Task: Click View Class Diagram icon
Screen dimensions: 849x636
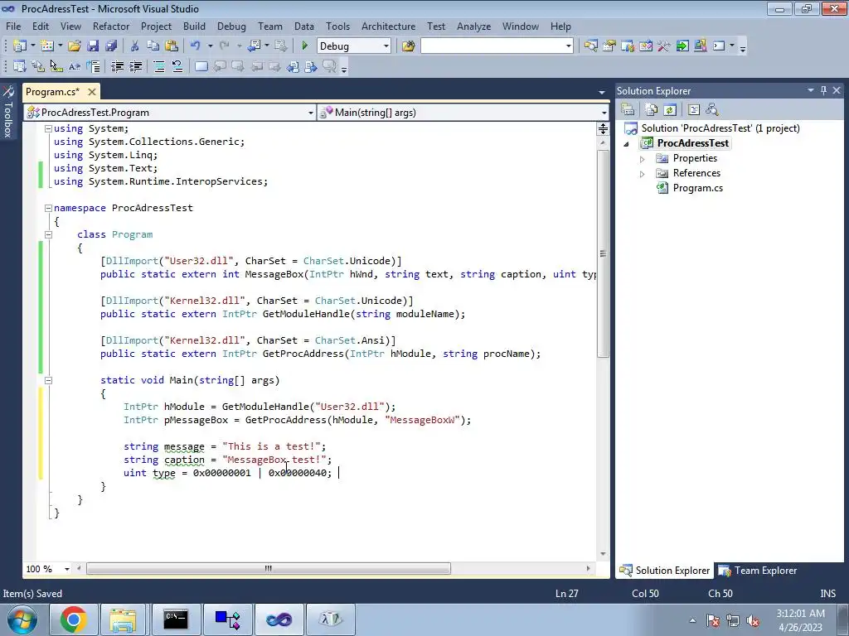Action: [712, 110]
